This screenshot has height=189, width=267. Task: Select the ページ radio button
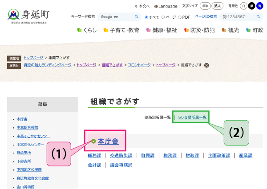(163, 17)
